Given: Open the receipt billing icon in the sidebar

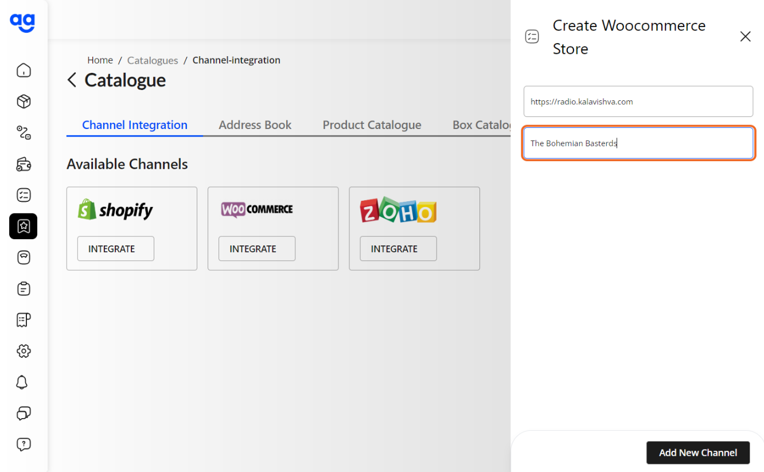Looking at the screenshot, I should pyautogui.click(x=24, y=319).
